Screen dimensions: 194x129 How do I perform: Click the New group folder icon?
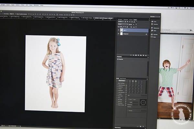click(x=141, y=55)
